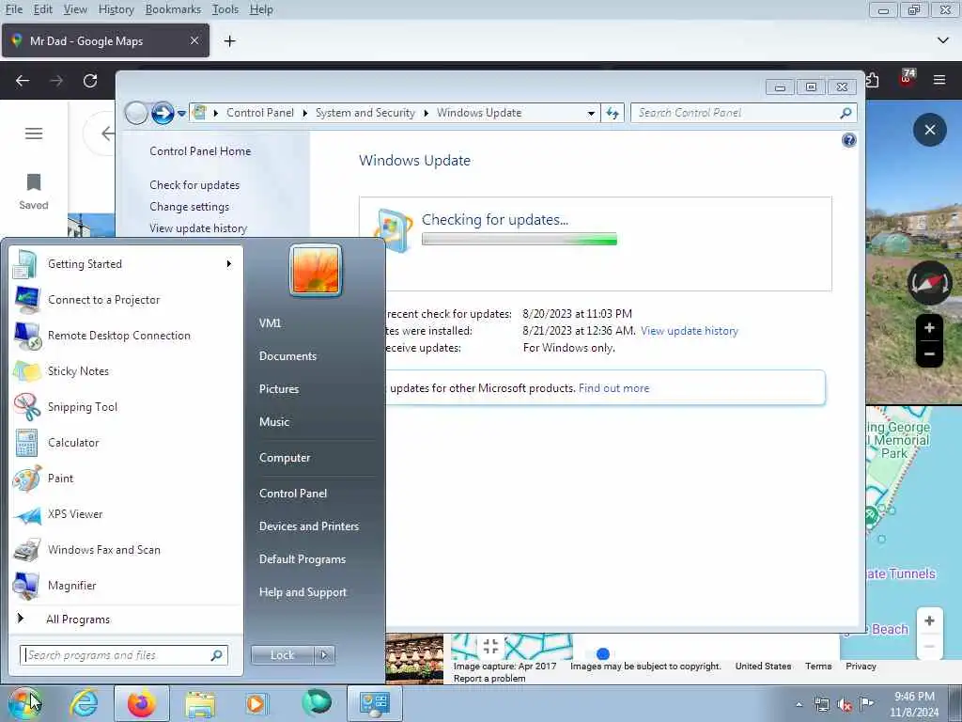This screenshot has height=722, width=962.
Task: Open Google Maps Saved places
Action: 34,192
